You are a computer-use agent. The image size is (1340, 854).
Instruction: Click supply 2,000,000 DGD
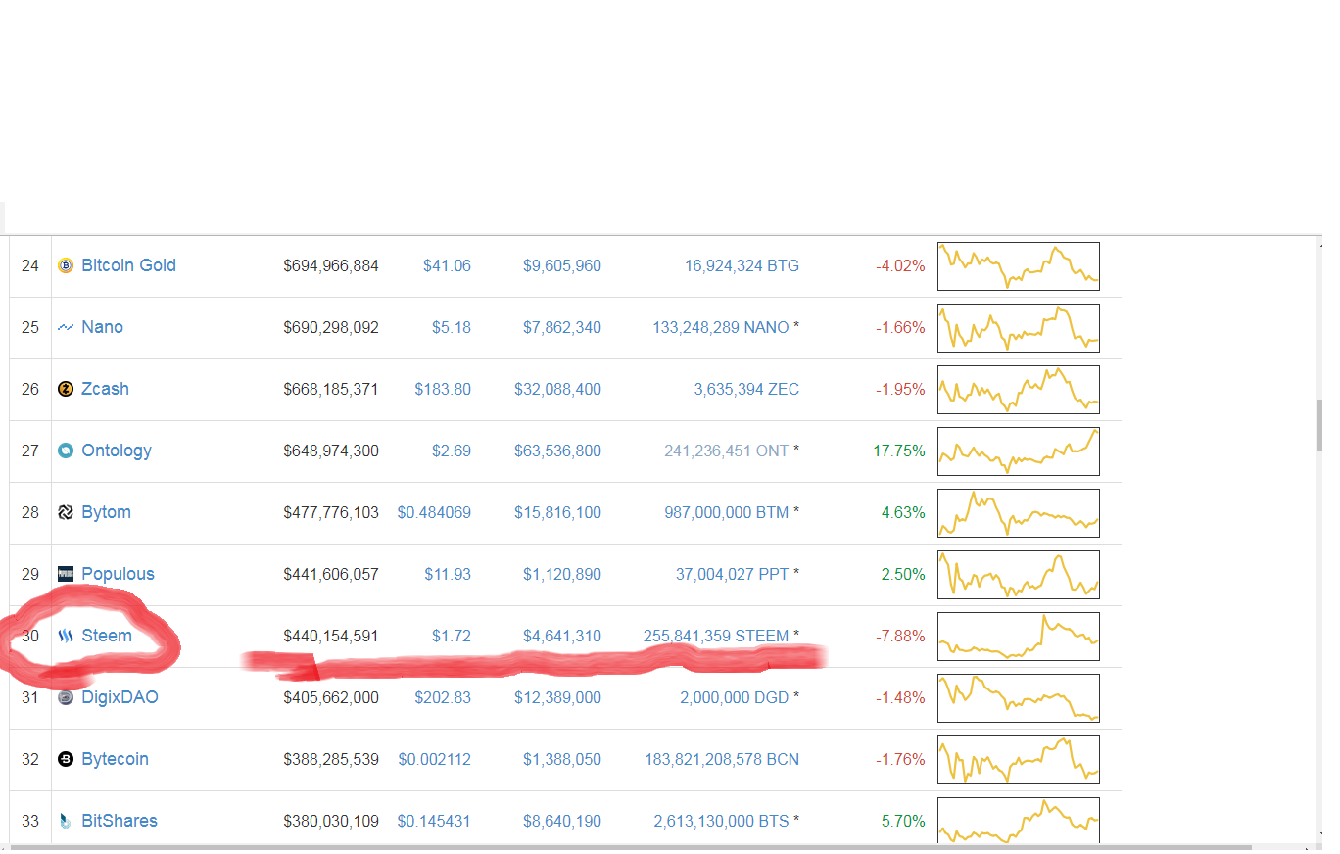click(x=735, y=697)
